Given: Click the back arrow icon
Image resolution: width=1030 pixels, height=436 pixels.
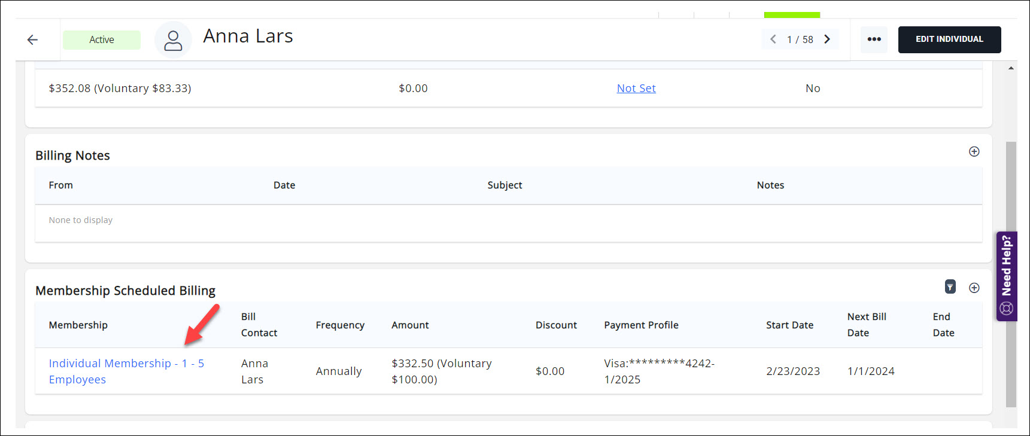Looking at the screenshot, I should (x=32, y=39).
